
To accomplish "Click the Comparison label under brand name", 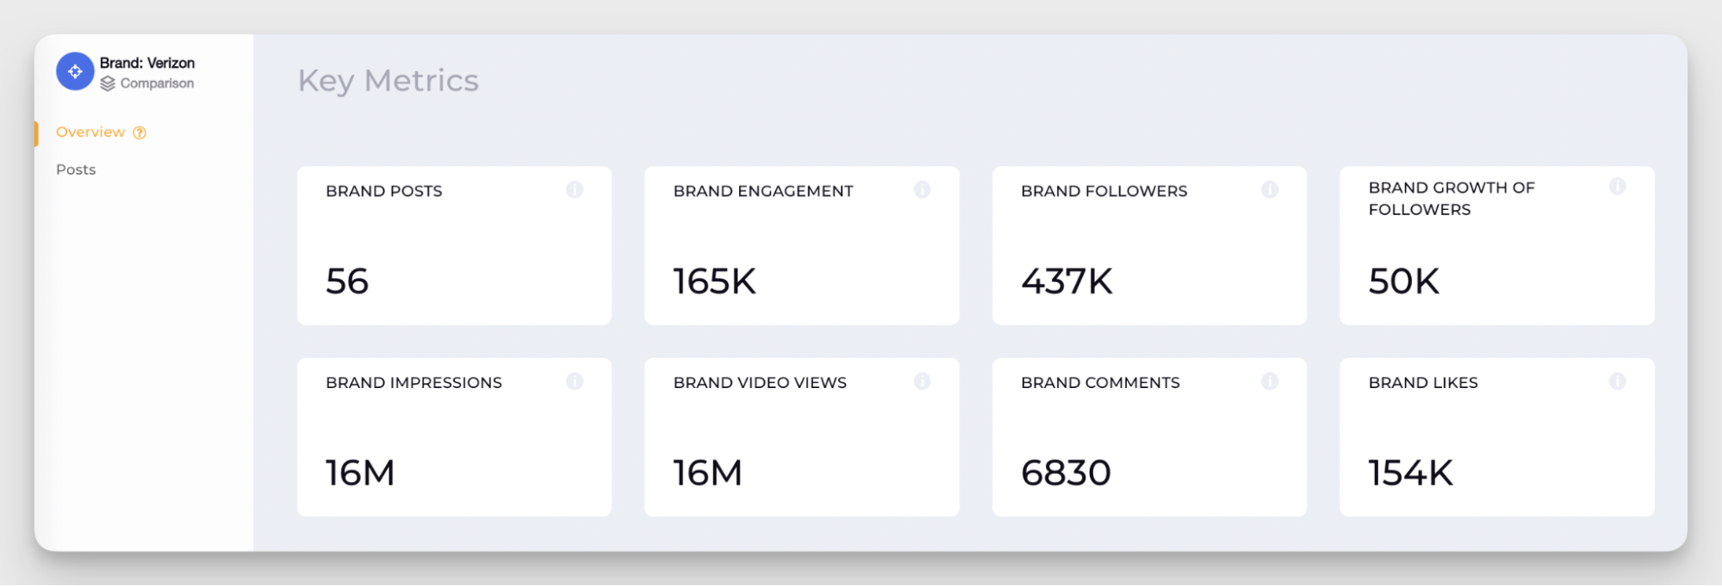I will click(157, 83).
